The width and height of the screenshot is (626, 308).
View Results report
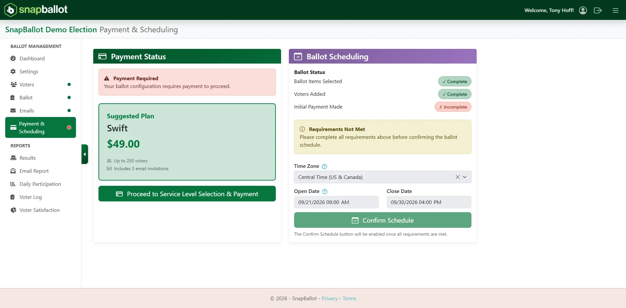coord(40,158)
